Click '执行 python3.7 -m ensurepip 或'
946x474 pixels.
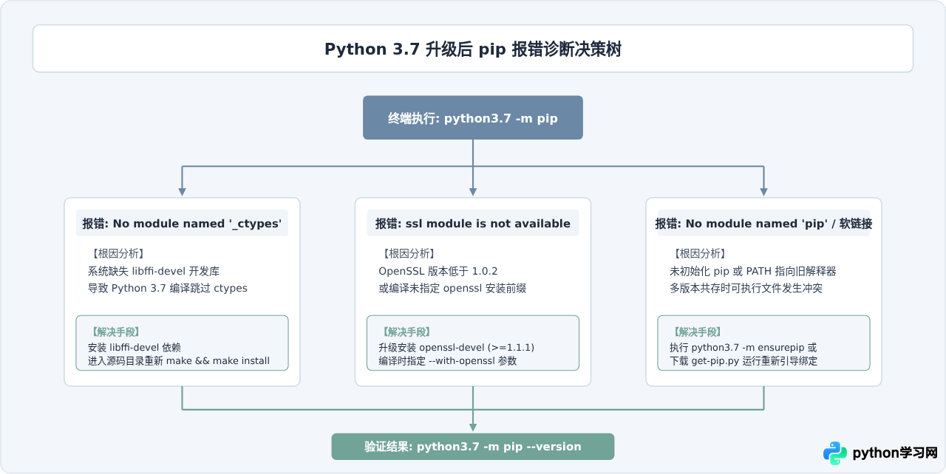(x=743, y=347)
